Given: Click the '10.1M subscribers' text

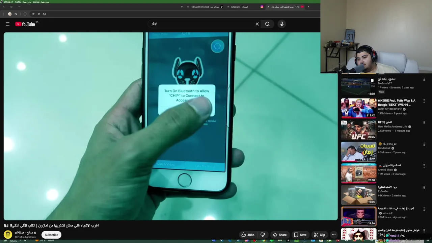Looking at the screenshot, I should (x=25, y=237).
